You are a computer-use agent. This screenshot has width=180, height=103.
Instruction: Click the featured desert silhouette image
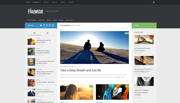pyautogui.click(x=94, y=47)
